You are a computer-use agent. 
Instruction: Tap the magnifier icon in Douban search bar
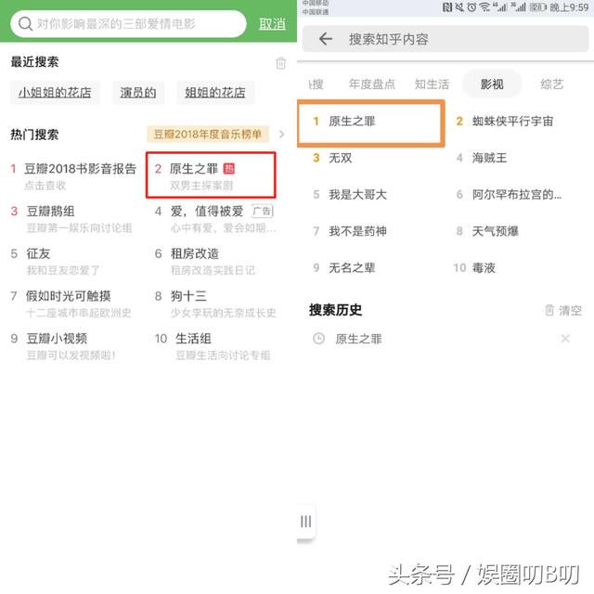click(x=25, y=24)
